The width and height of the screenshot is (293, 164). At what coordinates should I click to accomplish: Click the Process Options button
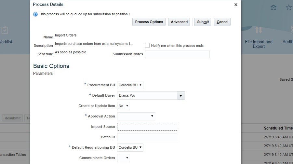(x=149, y=22)
